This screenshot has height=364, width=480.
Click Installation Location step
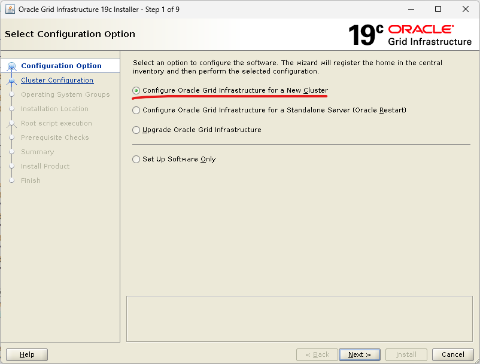point(54,109)
